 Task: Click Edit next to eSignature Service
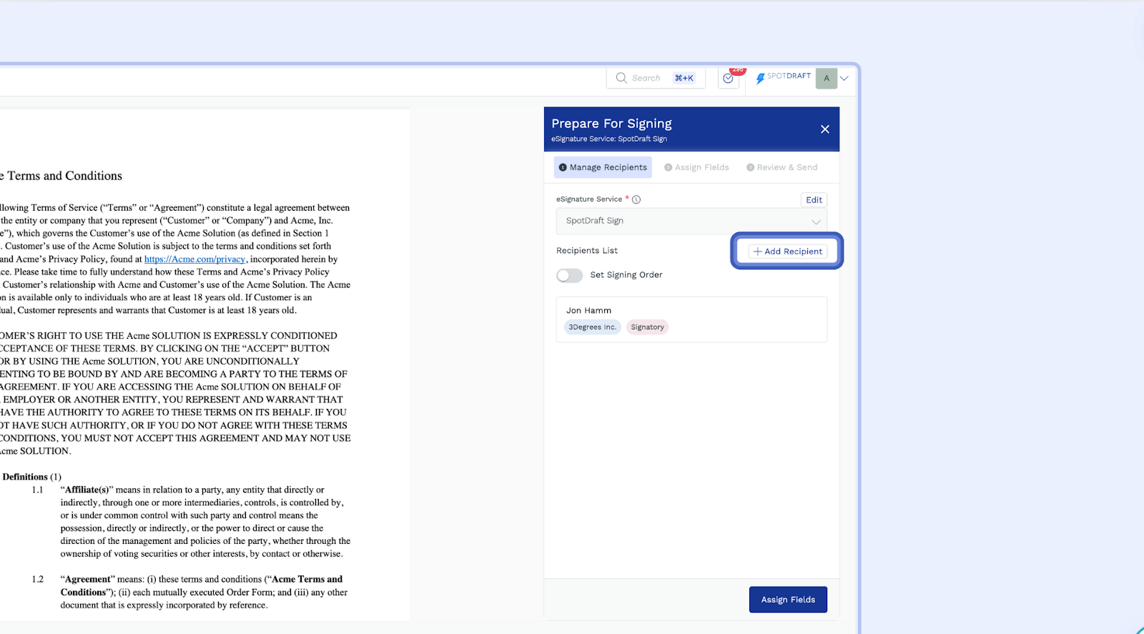(814, 199)
